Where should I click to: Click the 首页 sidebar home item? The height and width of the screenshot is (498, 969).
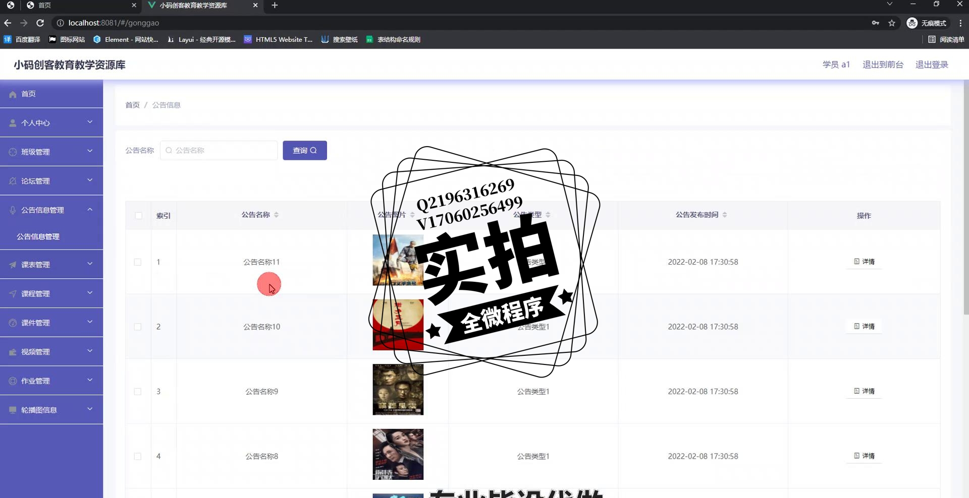(x=51, y=94)
